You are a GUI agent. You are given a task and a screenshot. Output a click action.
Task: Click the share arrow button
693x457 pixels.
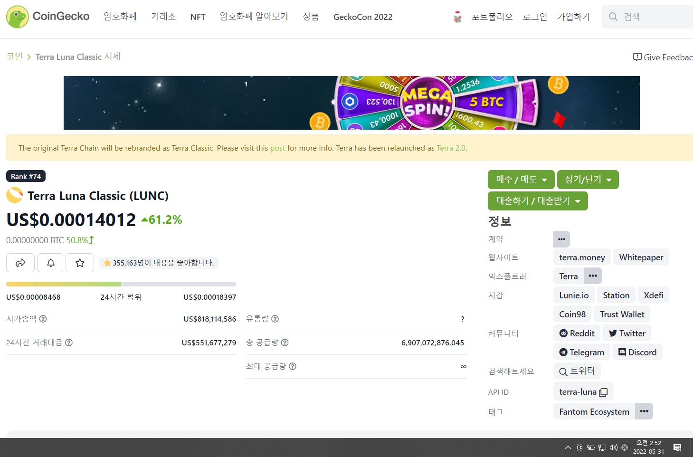(20, 263)
